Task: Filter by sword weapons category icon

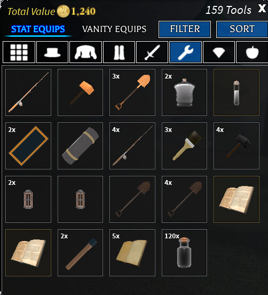Action: click(152, 52)
